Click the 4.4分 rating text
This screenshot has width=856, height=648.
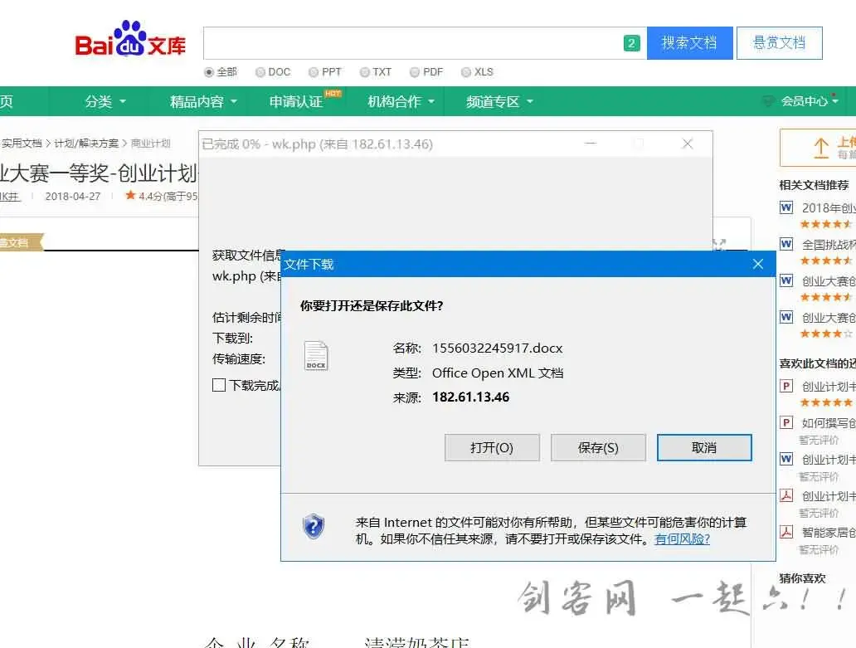[x=150, y=196]
